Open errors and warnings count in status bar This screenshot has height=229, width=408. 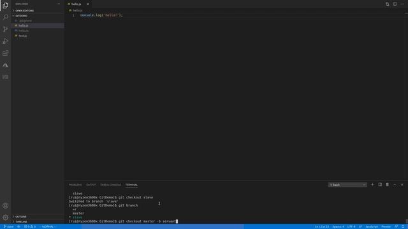click(x=30, y=226)
